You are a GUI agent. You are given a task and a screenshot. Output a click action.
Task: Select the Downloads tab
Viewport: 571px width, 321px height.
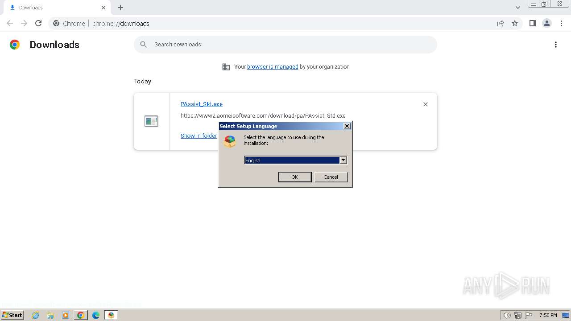pos(57,8)
